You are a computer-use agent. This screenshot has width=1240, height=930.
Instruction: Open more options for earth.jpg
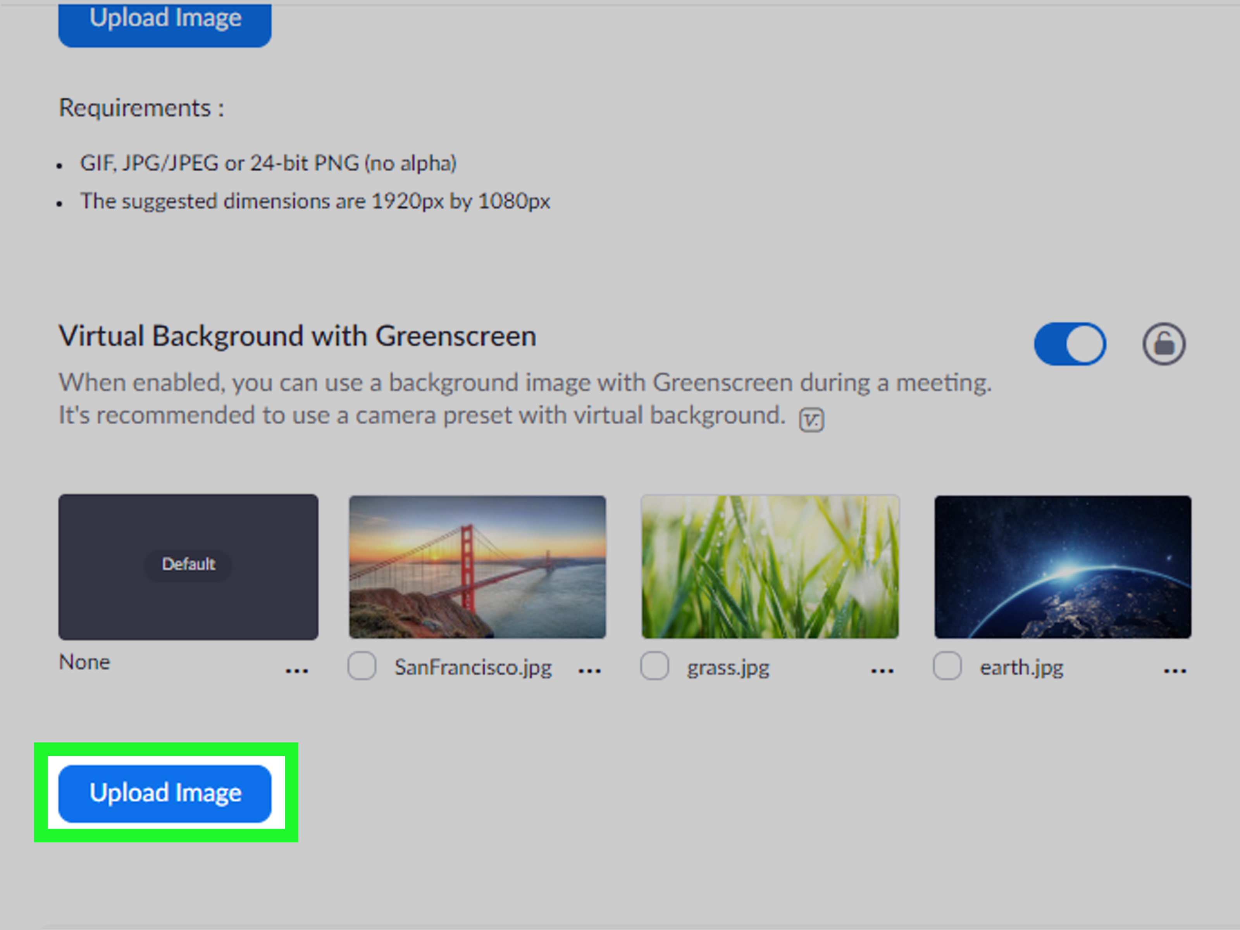[x=1175, y=670]
